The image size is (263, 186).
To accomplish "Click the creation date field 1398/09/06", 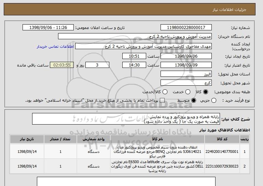I will click(x=186, y=56).
